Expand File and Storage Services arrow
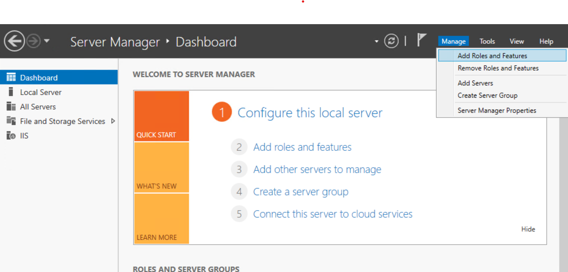This screenshot has width=568, height=272. click(x=113, y=121)
